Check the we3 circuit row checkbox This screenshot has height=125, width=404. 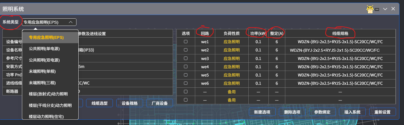[186, 58]
